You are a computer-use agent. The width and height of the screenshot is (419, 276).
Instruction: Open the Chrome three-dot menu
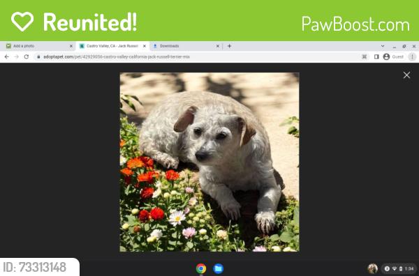(412, 56)
